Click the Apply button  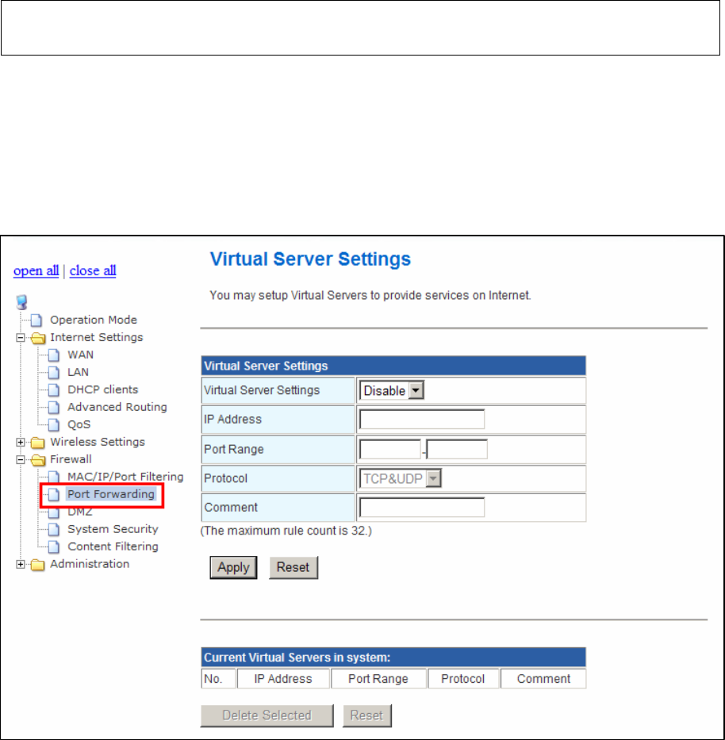[234, 567]
